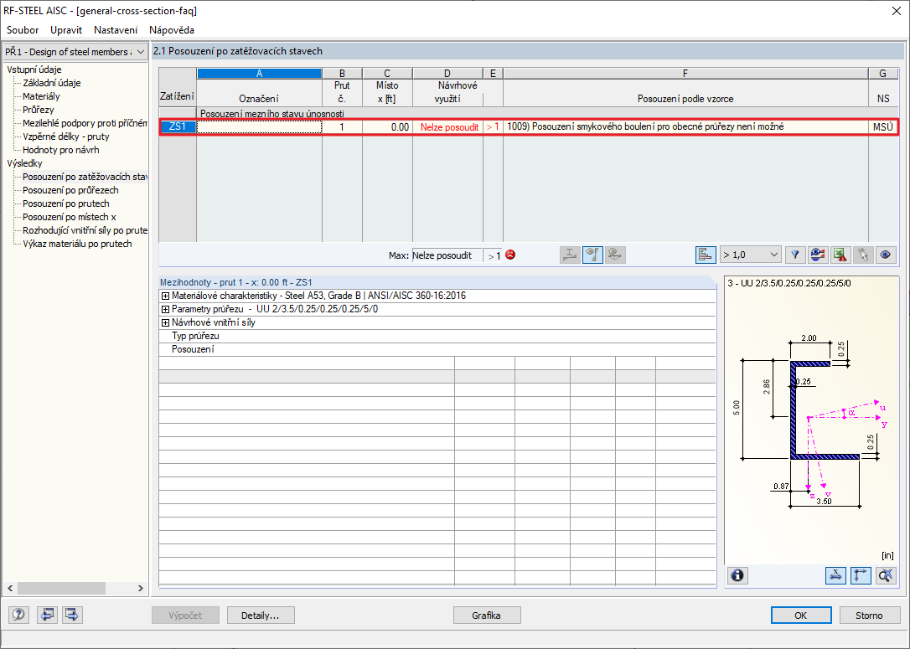Close the RF-STEEL AISC window
This screenshot has width=910, height=649.
pos(897,11)
